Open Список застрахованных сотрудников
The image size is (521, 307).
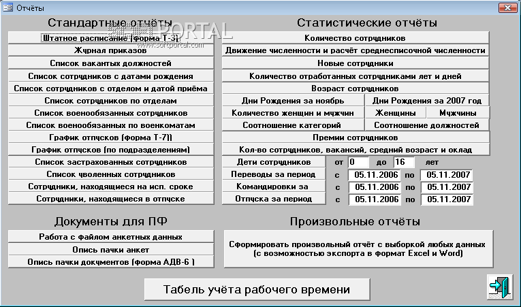111,162
